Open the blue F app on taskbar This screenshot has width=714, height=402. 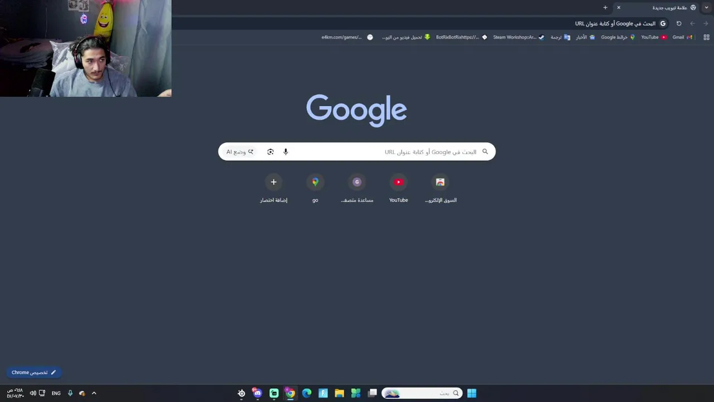pyautogui.click(x=323, y=393)
